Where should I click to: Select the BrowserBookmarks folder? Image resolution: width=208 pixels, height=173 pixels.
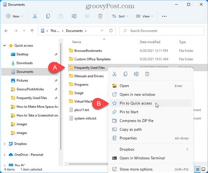pyautogui.click(x=88, y=51)
